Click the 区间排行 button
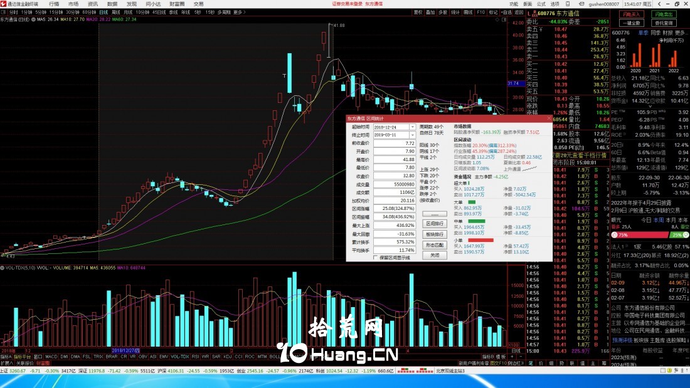 [x=434, y=224]
